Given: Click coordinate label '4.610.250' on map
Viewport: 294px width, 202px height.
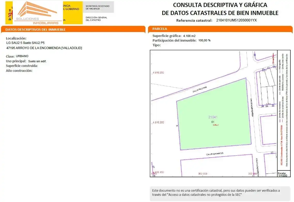Looking at the screenshot, I should (x=158, y=73).
